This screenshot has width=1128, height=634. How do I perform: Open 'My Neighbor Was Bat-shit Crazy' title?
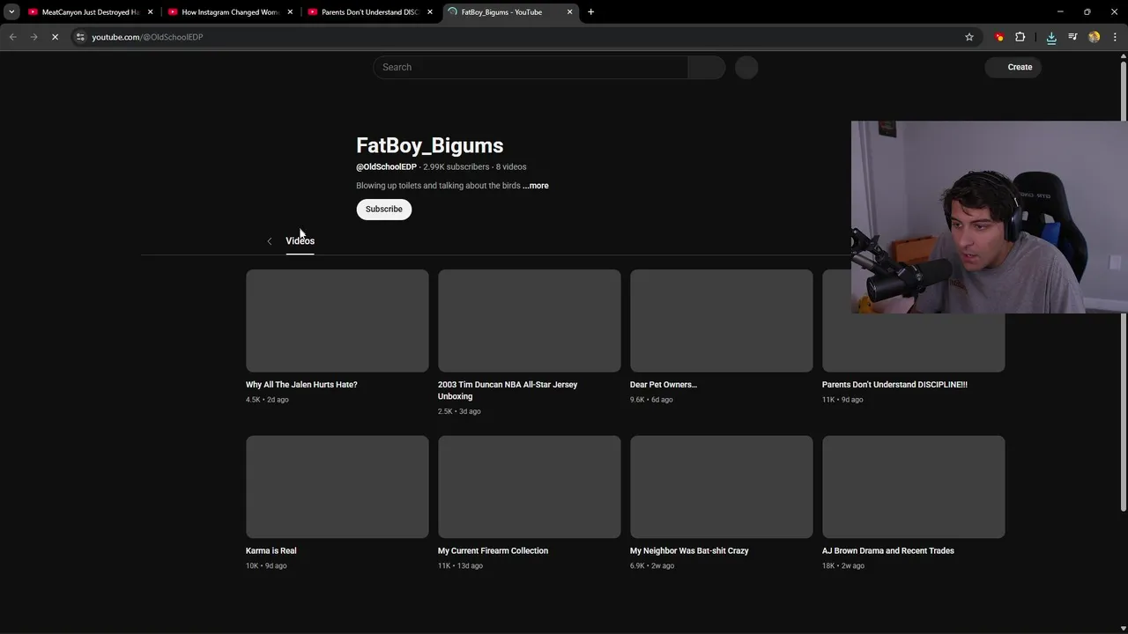689,551
